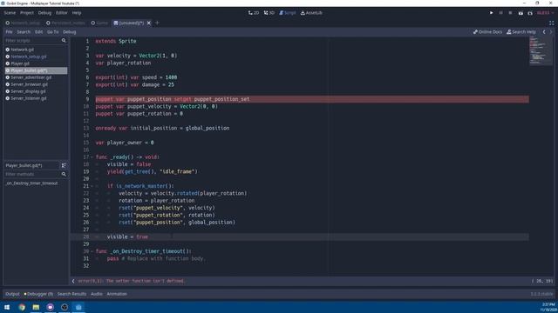Screen dimensions: 558x313
Task: Open the Search Results panel
Action: coord(71,294)
